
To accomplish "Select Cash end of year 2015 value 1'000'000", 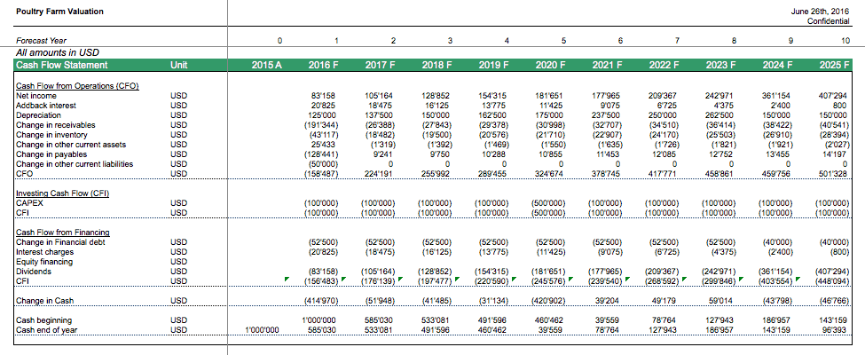I will (262, 330).
